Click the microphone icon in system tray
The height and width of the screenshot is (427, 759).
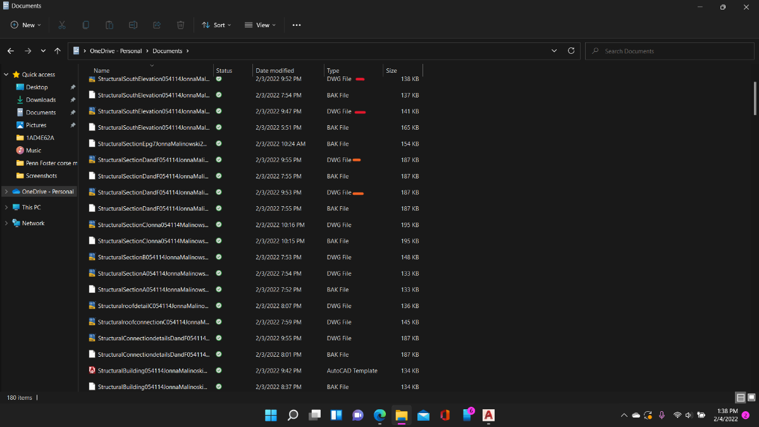point(662,415)
